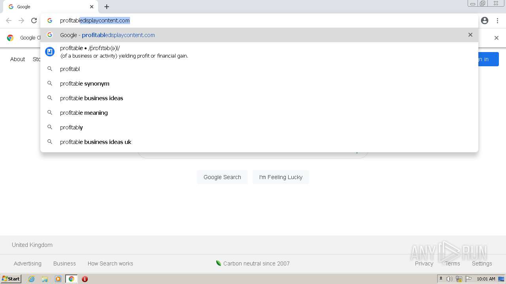Open the Chrome profile avatar menu
Image resolution: width=506 pixels, height=284 pixels.
(x=485, y=21)
